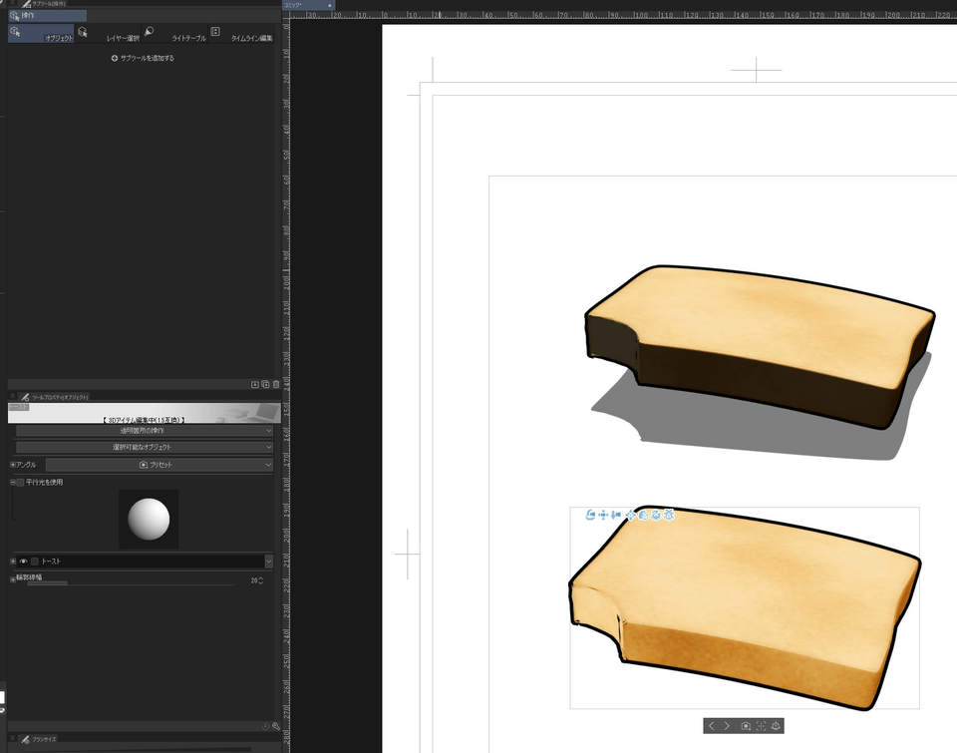Click the duplicate sub tool icon
Viewport: 957px width, 753px height.
tap(265, 384)
